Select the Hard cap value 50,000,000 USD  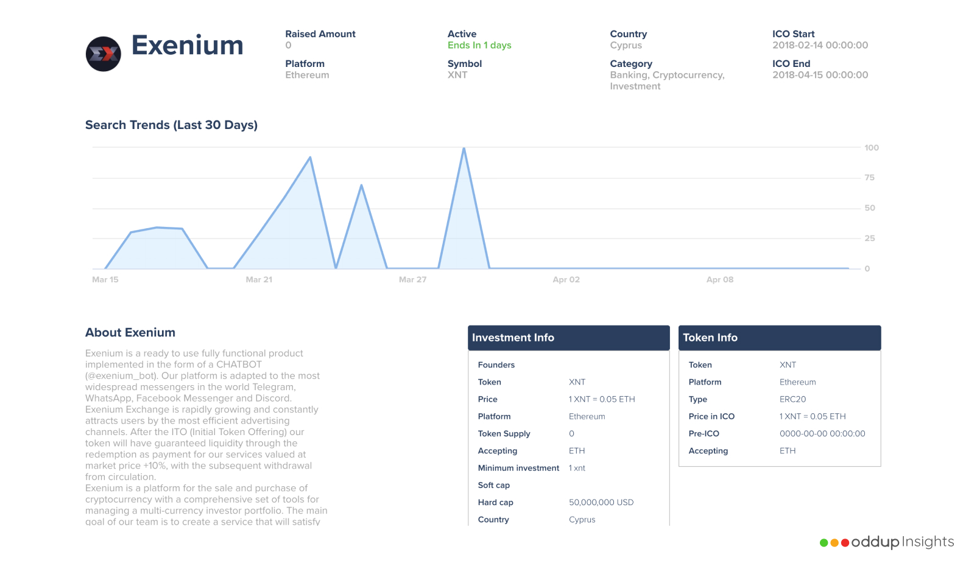click(x=601, y=503)
